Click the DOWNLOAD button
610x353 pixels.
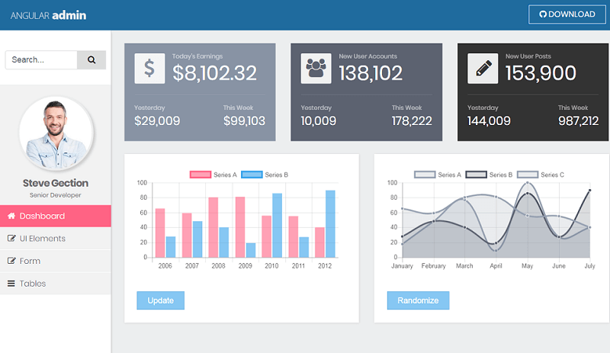click(567, 14)
